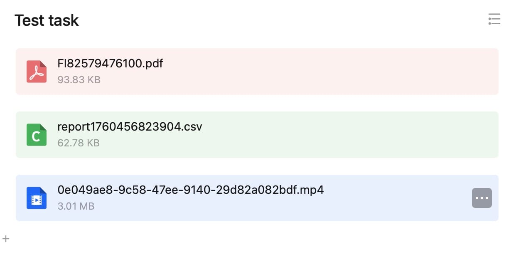Open the 0e049ae8-9c58-47ee-9140-29d82a082bdf.mp4 file name
Screen dimensions: 511x272
[x=191, y=190]
